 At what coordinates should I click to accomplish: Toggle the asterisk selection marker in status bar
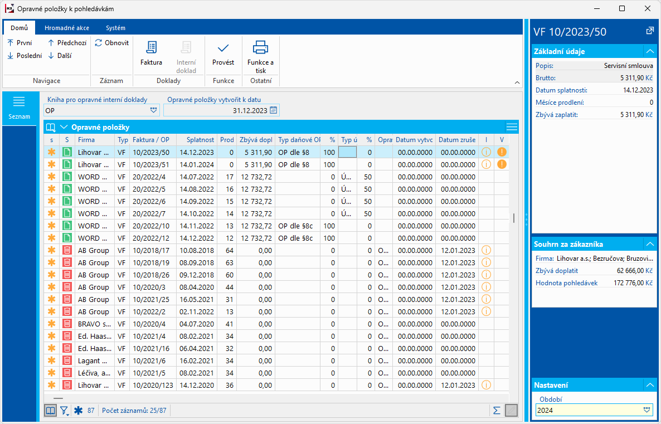77,411
